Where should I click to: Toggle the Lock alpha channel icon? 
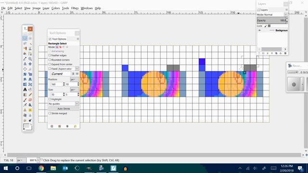pyautogui.click(x=269, y=26)
